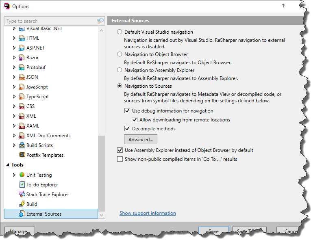Click the Save button
Image resolution: width=311 pixels, height=240 pixels.
(x=213, y=231)
